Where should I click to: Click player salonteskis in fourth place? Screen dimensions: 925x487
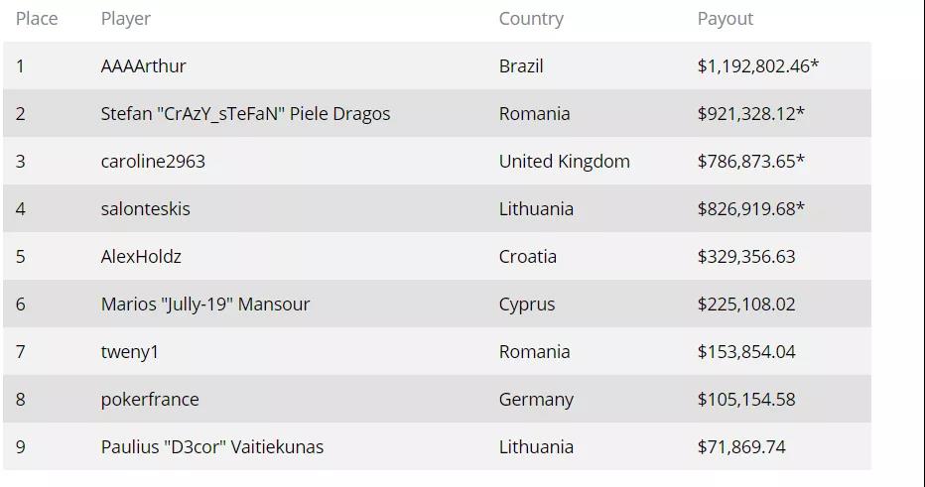point(145,209)
